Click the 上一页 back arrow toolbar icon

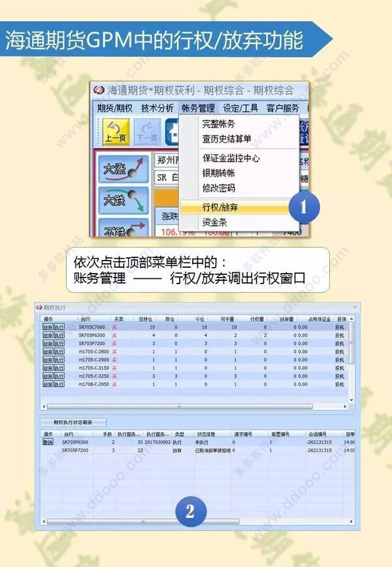115,132
